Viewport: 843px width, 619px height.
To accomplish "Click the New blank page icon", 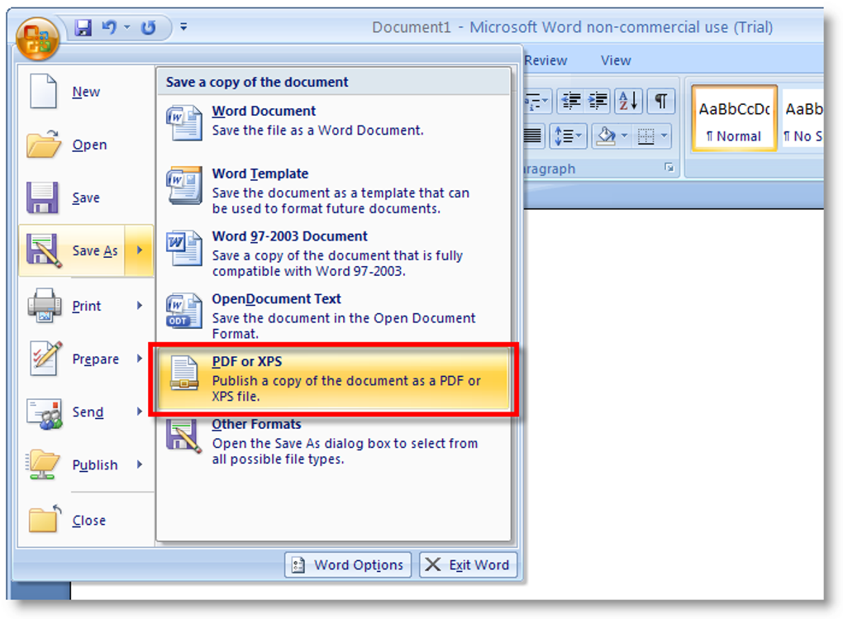I will click(x=44, y=91).
